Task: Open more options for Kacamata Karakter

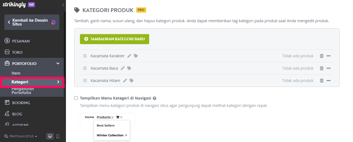Action: click(328, 56)
